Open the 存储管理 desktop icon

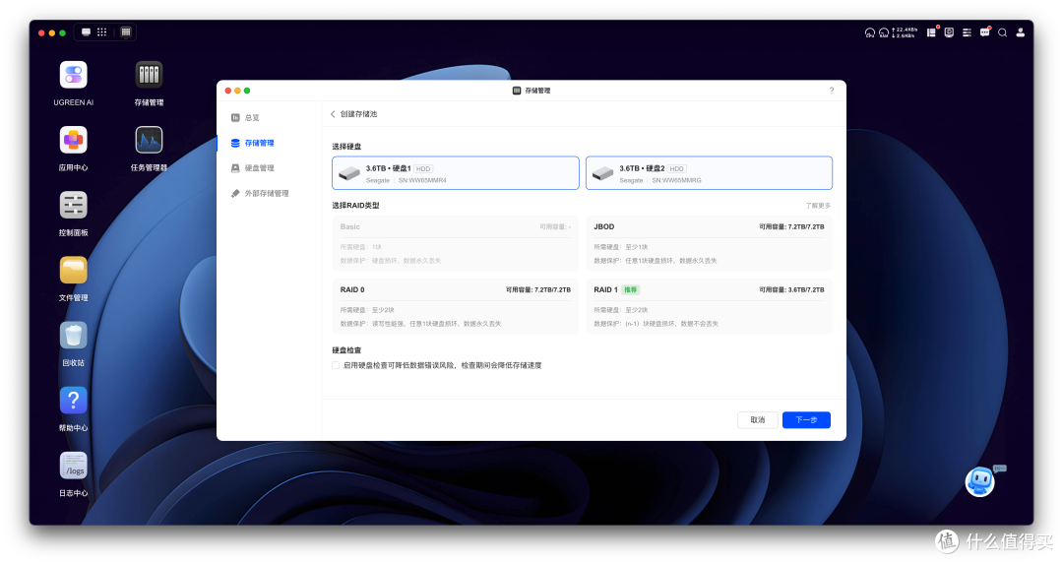(x=150, y=75)
